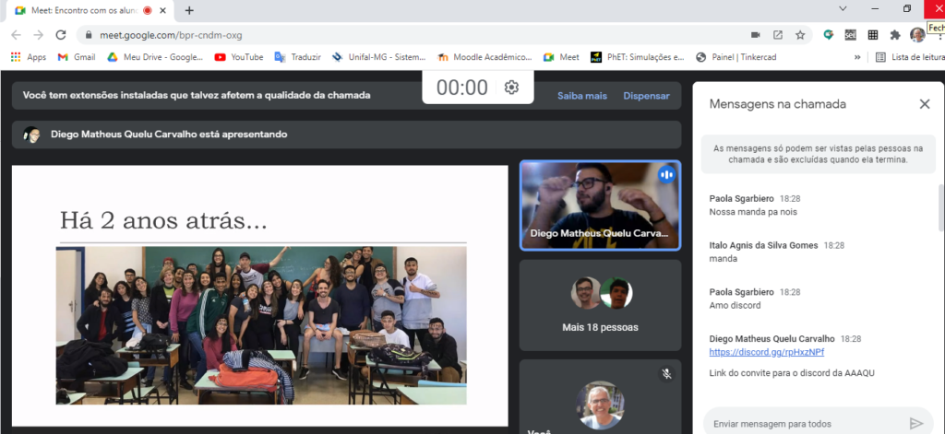
Task: Expand the Mais 18 pessoas tile
Action: point(600,304)
